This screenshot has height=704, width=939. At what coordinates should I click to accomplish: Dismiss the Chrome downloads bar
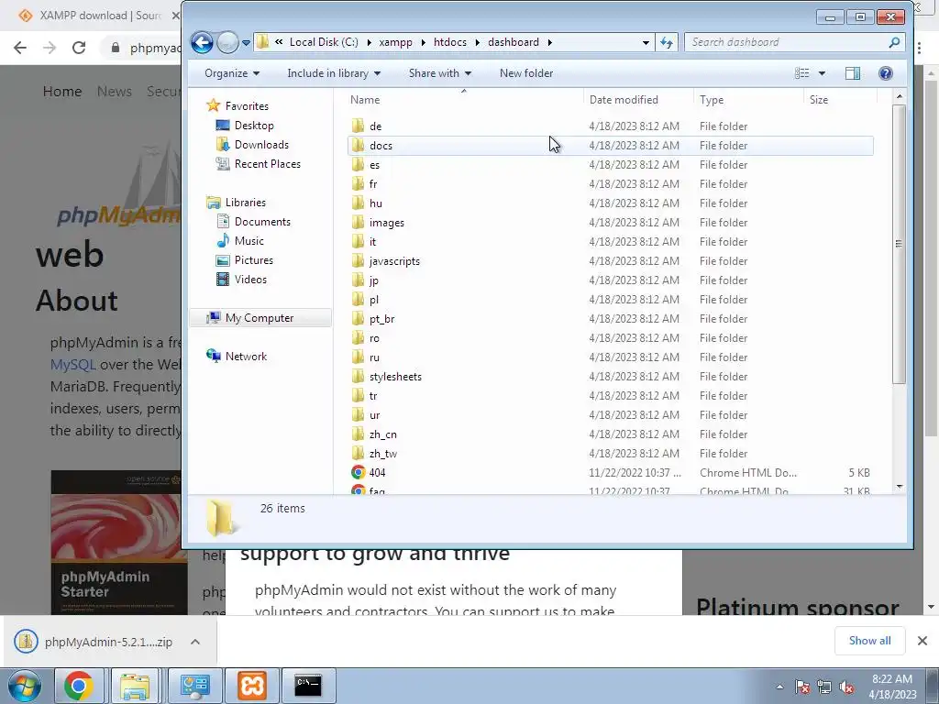(x=922, y=641)
